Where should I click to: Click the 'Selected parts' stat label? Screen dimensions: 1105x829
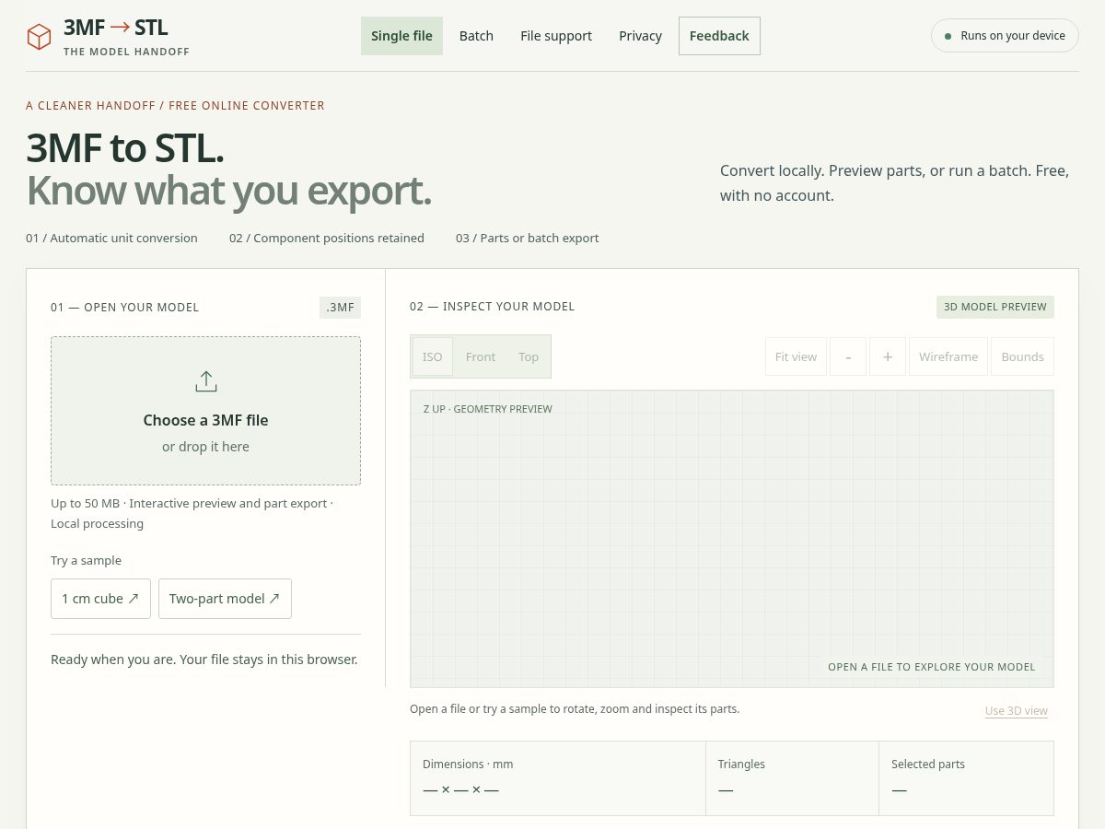(x=928, y=764)
